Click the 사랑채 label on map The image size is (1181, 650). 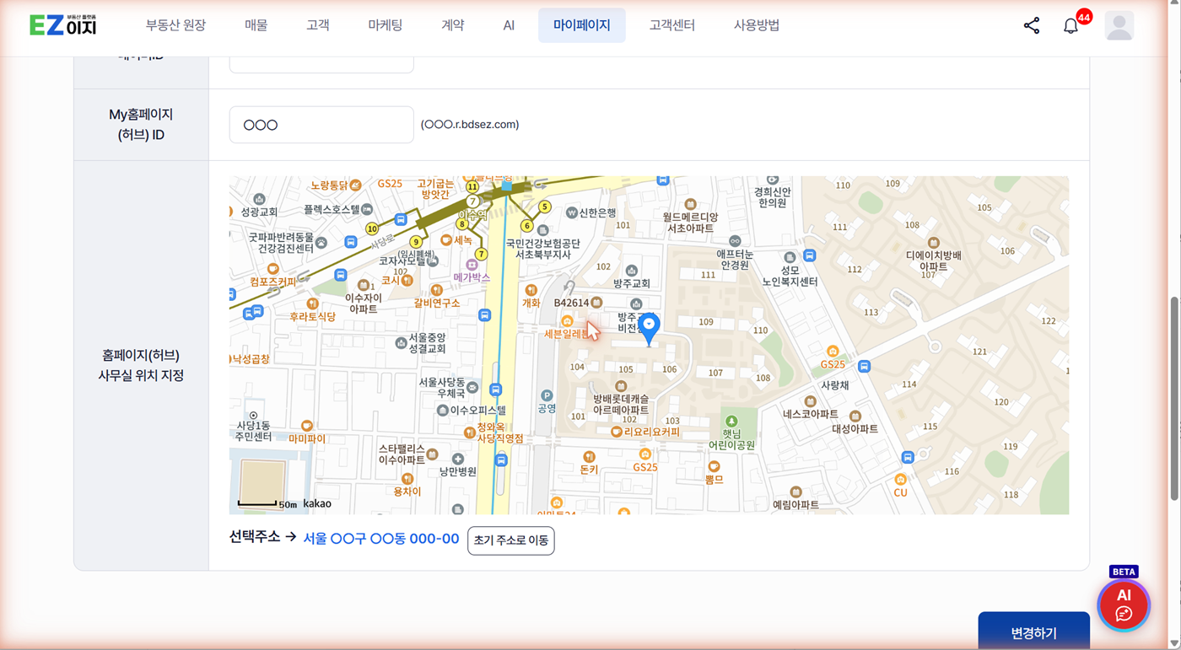tap(835, 385)
